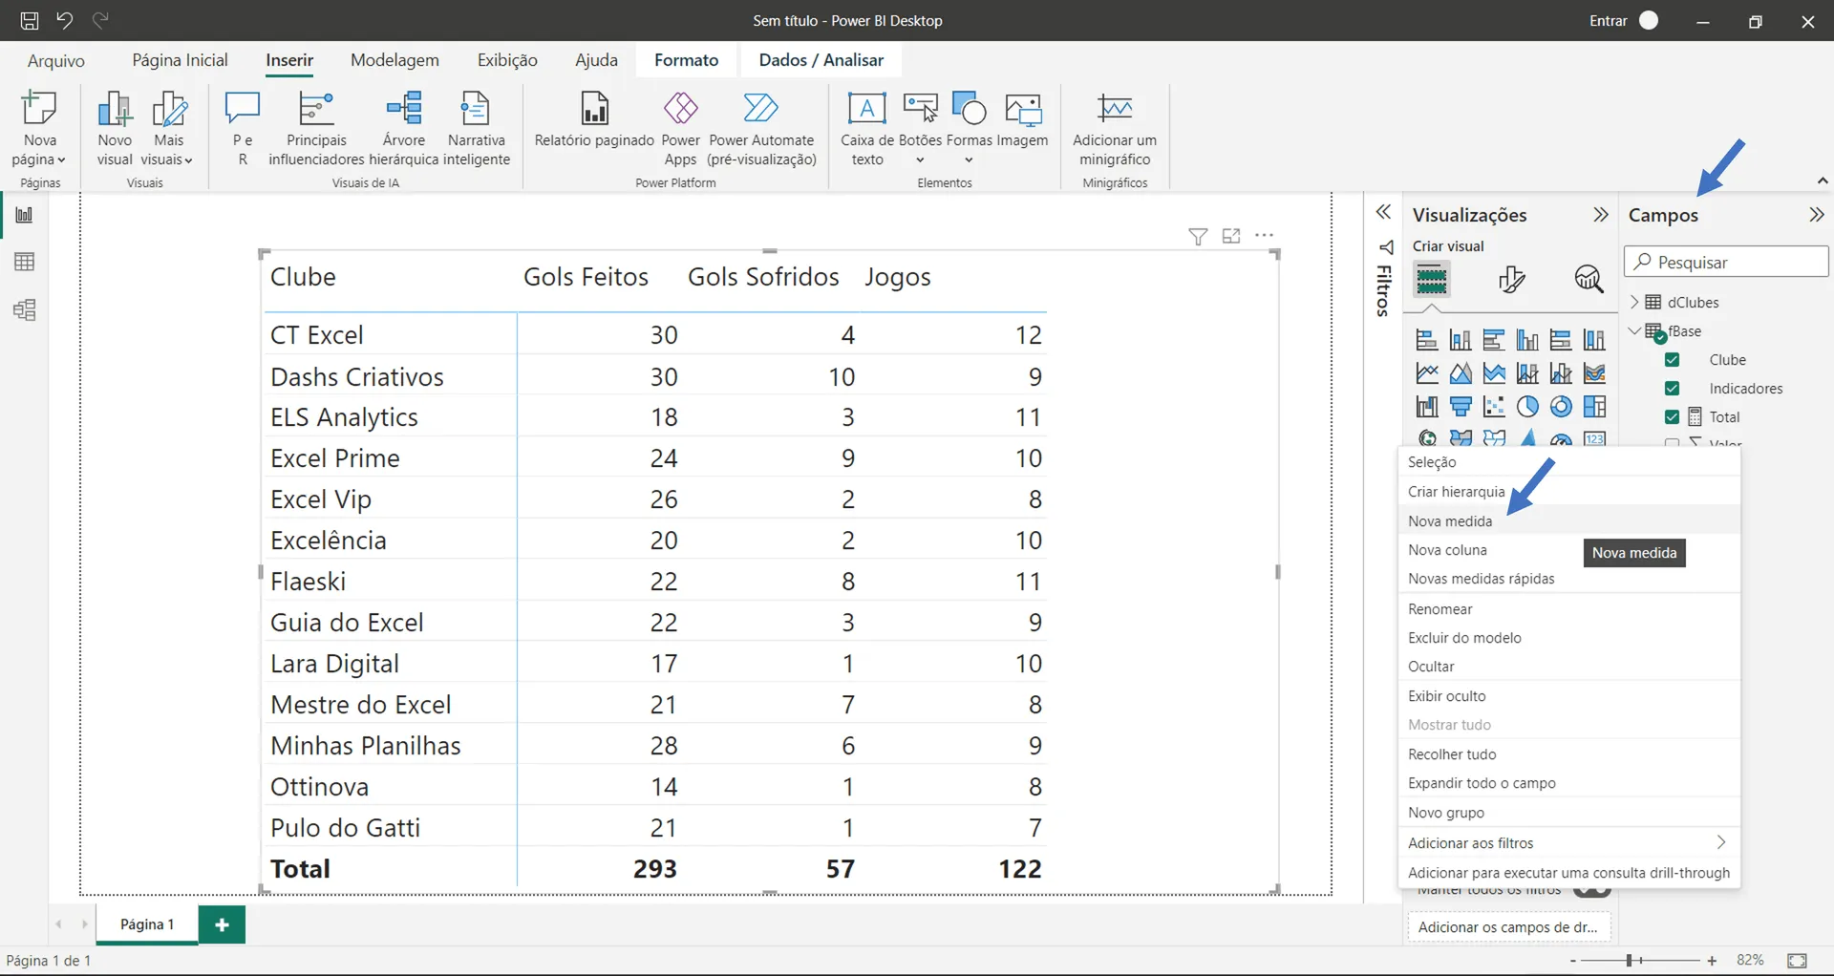Open the Format visual paintbrush tab
Viewport: 1834px width, 976px height.
(1511, 279)
